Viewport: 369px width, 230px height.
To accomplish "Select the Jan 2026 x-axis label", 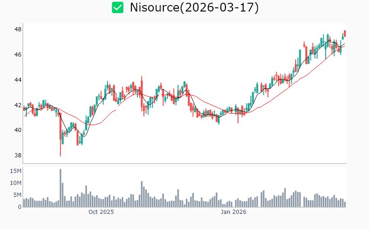I will point(233,212).
